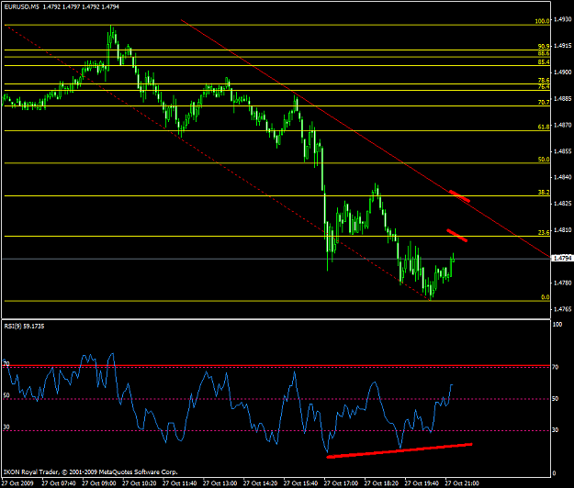Viewport: 574px width, 488px height.
Task: Click the 27 Oct 11:40 time label
Action: click(179, 483)
